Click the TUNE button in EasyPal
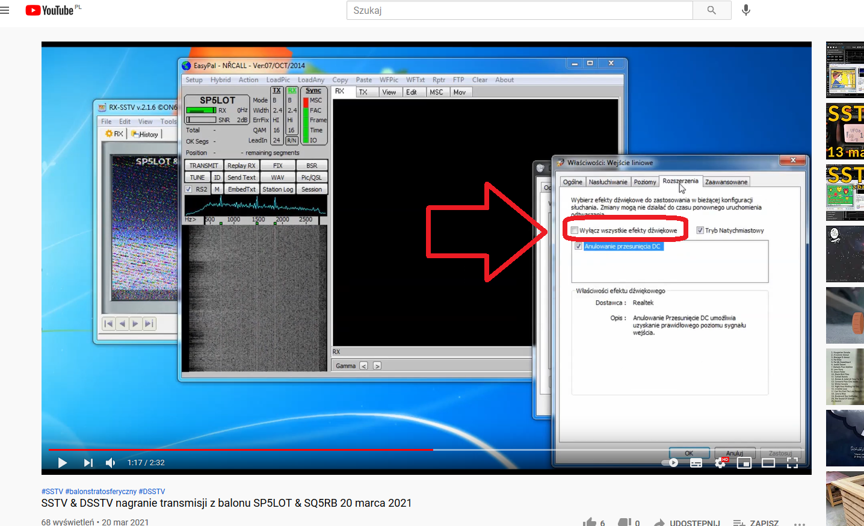 197,178
